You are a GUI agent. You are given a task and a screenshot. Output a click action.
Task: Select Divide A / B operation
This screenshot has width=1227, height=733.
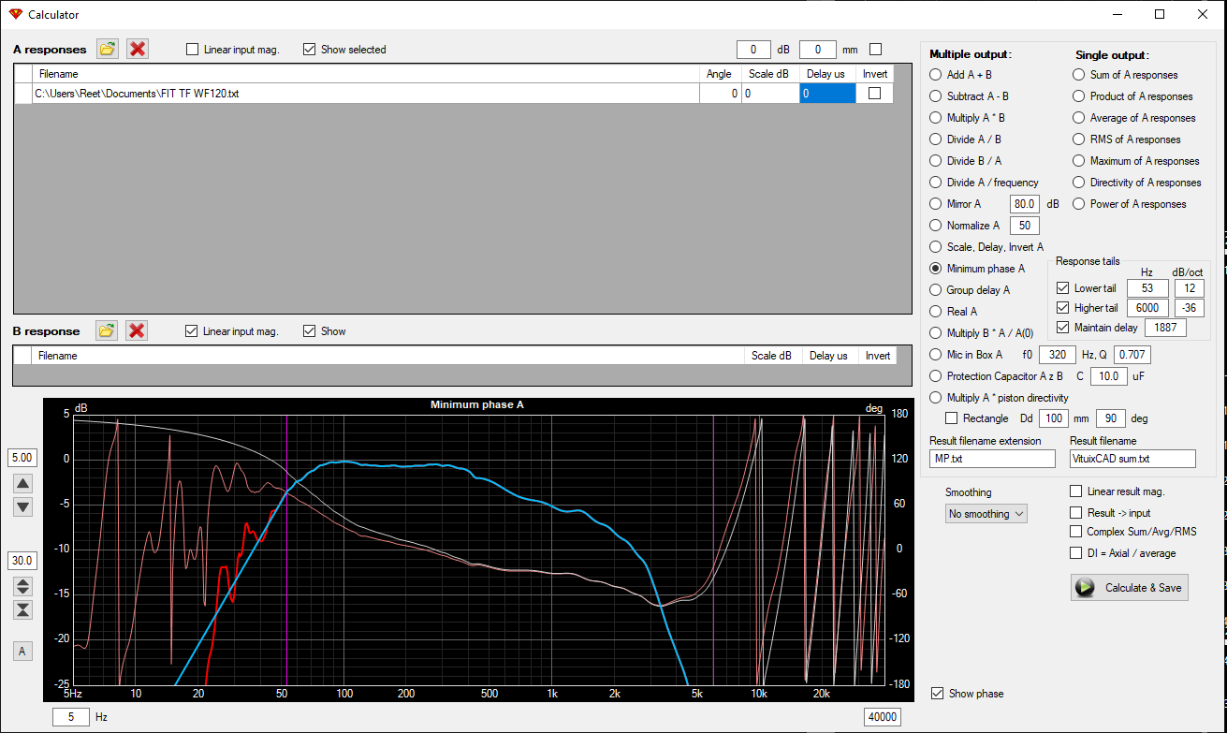point(936,139)
